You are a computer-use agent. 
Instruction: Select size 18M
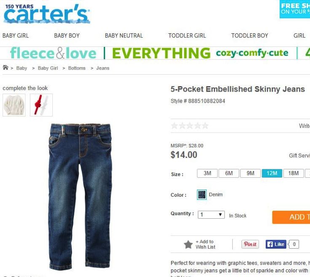tap(294, 173)
